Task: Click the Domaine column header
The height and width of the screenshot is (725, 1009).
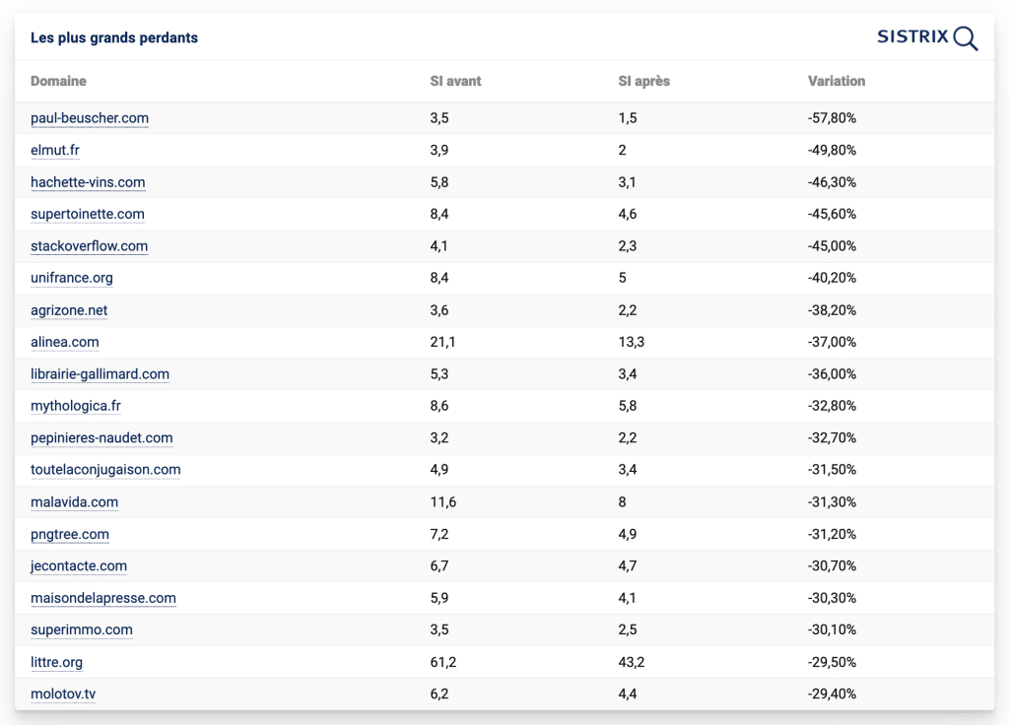Action: click(58, 81)
